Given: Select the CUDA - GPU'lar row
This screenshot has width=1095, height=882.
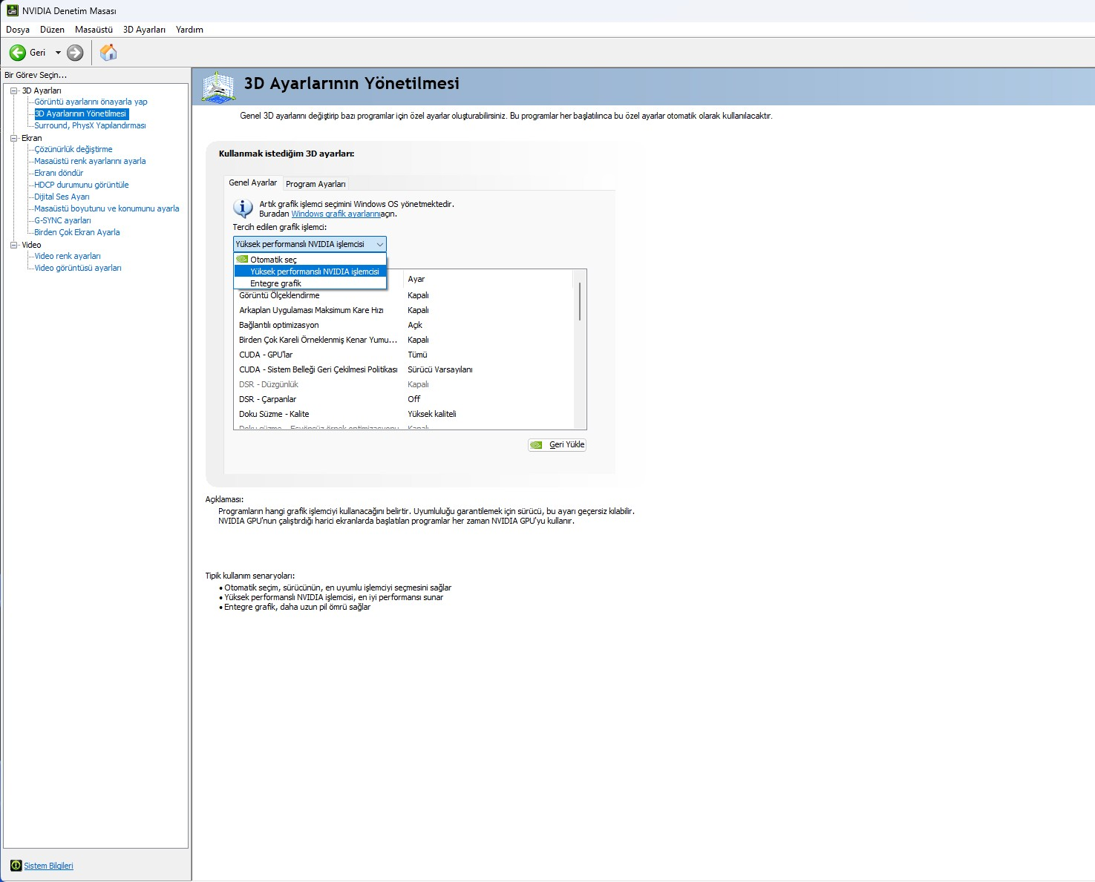Looking at the screenshot, I should pos(404,355).
